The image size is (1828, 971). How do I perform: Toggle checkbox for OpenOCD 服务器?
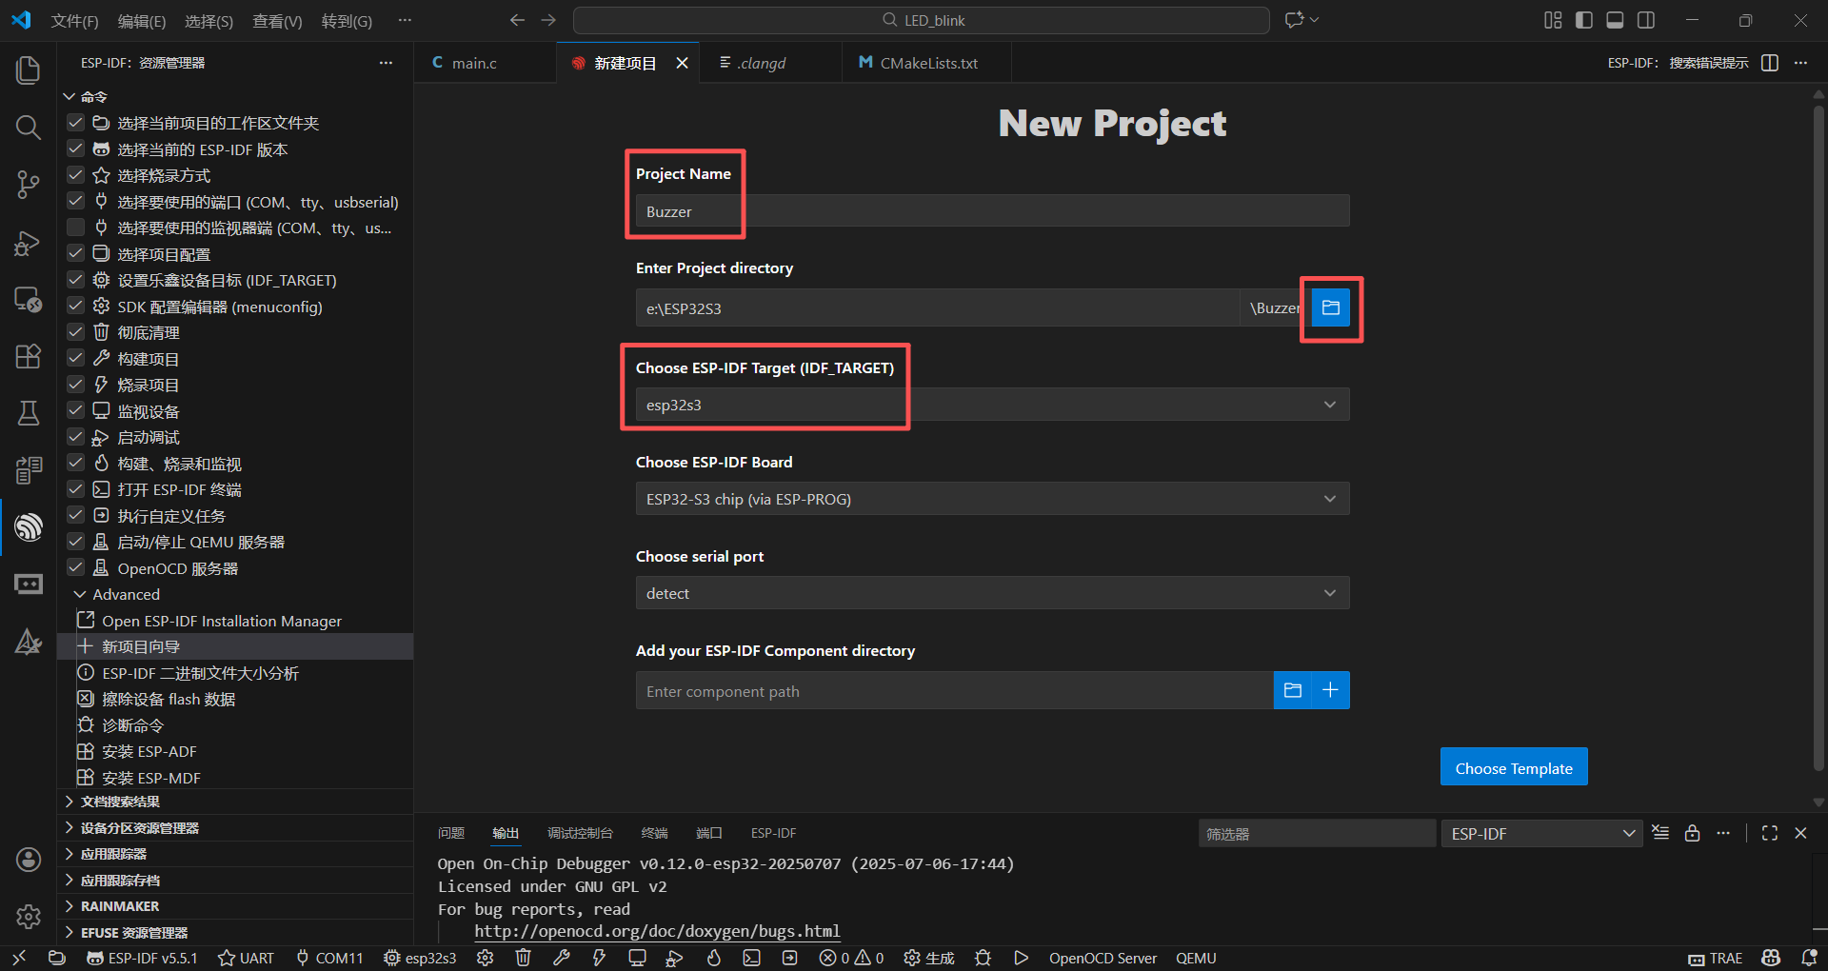pyautogui.click(x=75, y=567)
